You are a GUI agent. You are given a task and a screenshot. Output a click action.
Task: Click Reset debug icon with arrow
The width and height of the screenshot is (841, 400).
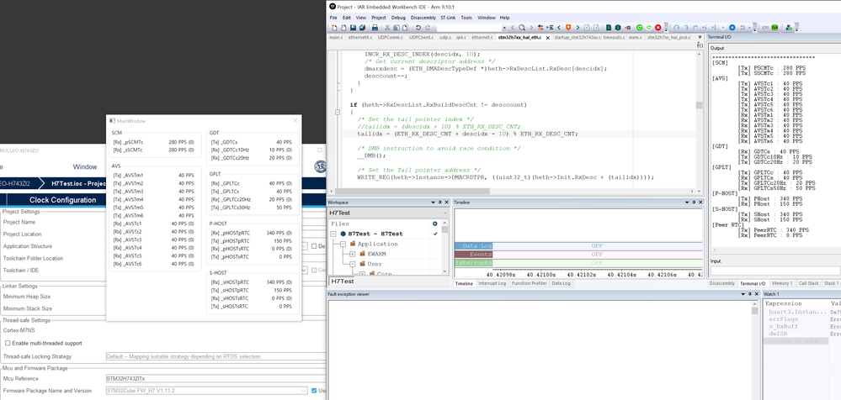coord(743,27)
